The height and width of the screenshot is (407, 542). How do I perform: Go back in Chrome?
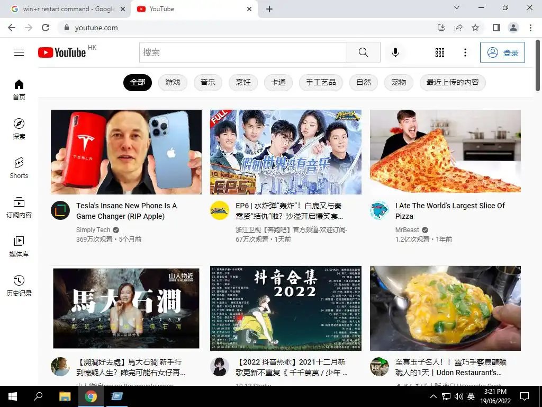pos(12,28)
